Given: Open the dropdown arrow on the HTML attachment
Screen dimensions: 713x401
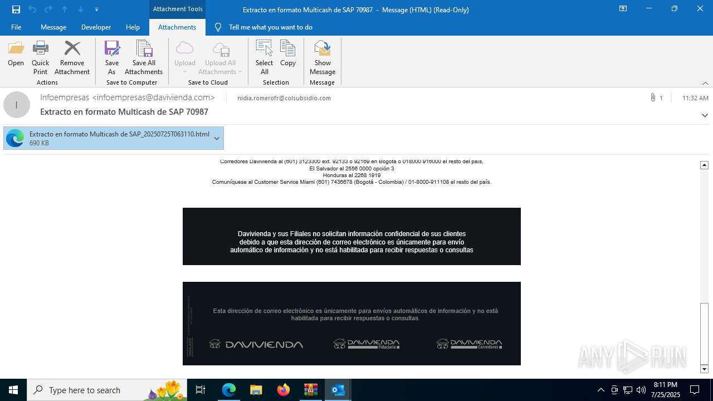Looking at the screenshot, I should pos(217,138).
